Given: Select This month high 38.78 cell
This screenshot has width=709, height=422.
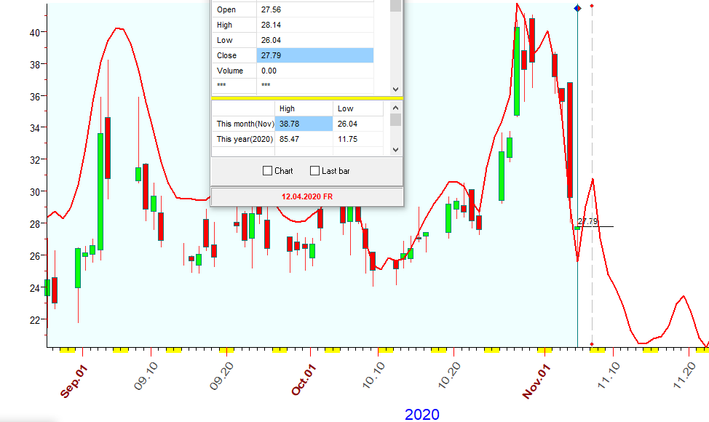Looking at the screenshot, I should pos(304,124).
